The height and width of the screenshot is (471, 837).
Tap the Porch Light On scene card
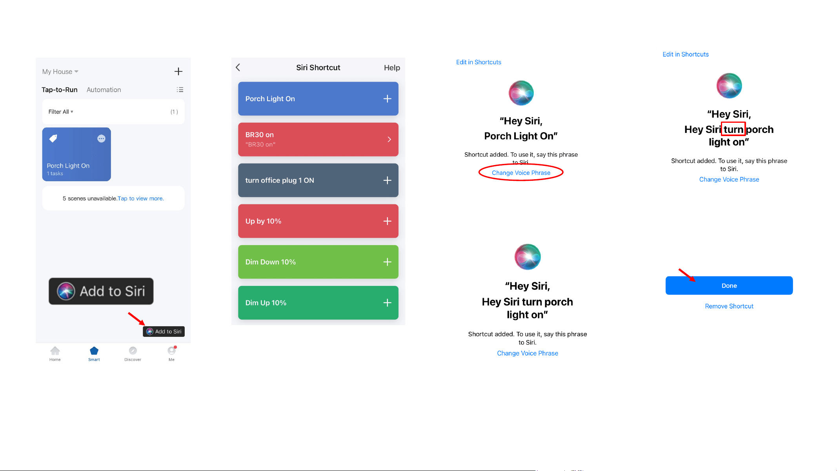click(76, 154)
